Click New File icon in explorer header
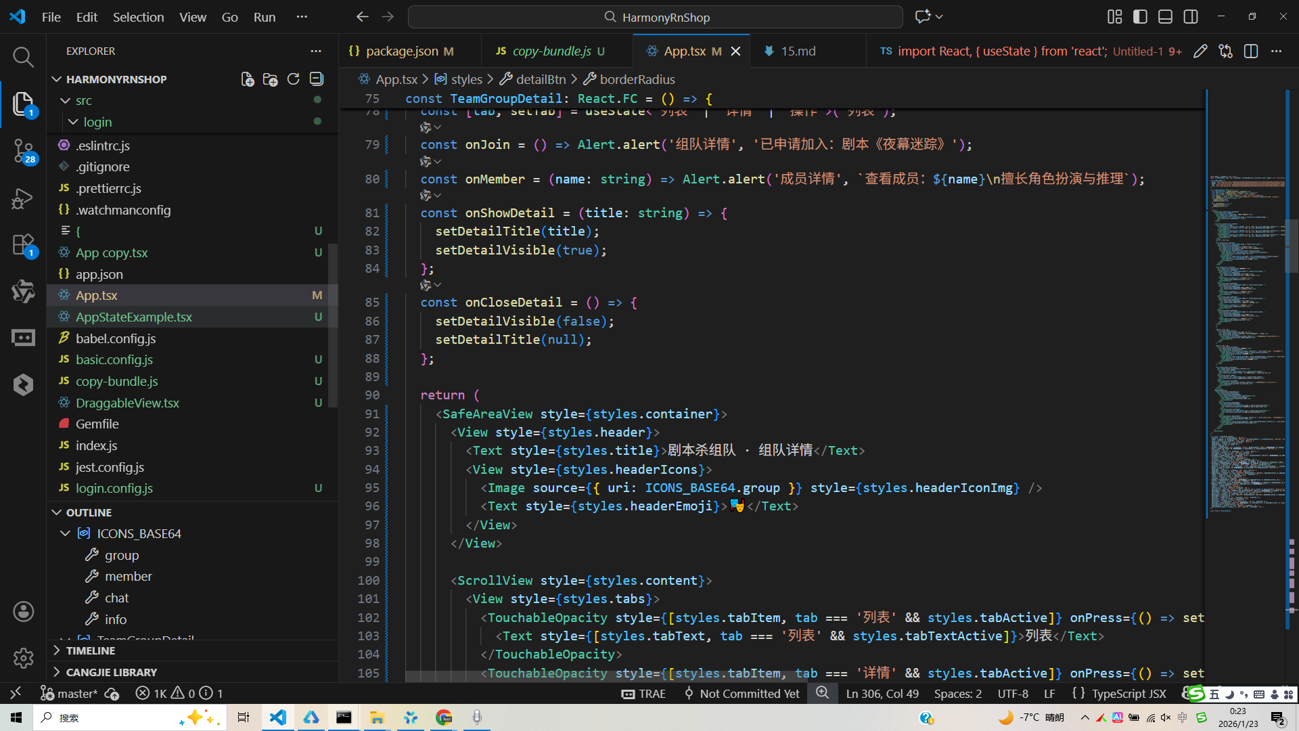Viewport: 1299px width, 731px height. (x=248, y=79)
